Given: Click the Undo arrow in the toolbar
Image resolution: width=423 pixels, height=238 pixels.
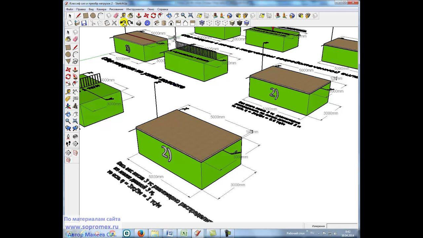Looking at the screenshot, I should click(123, 23).
